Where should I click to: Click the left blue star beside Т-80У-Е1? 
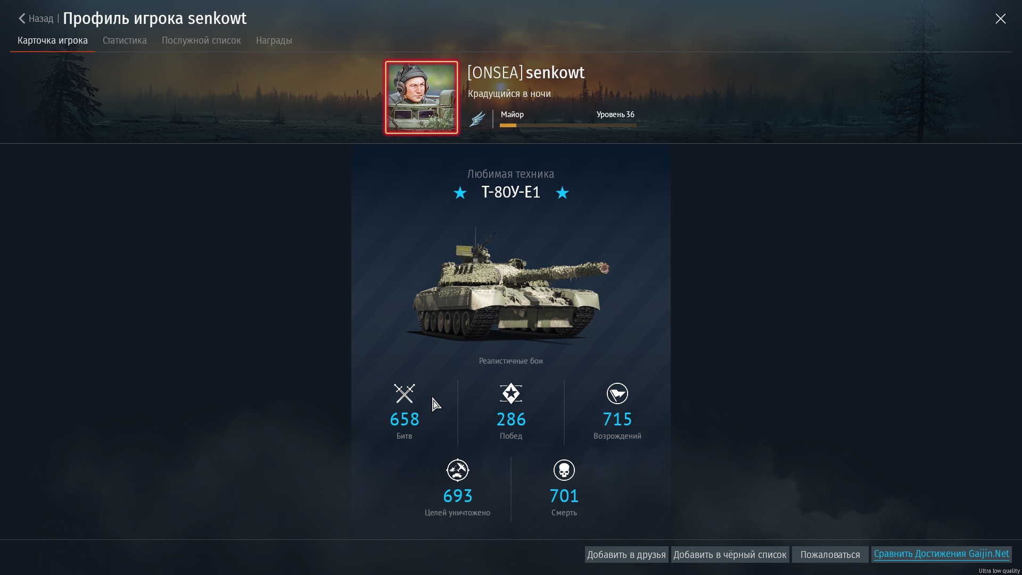click(x=460, y=193)
